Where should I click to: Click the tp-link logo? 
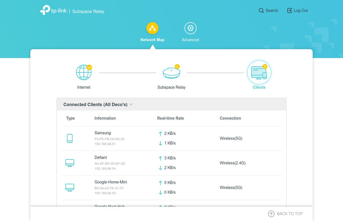tap(53, 10)
